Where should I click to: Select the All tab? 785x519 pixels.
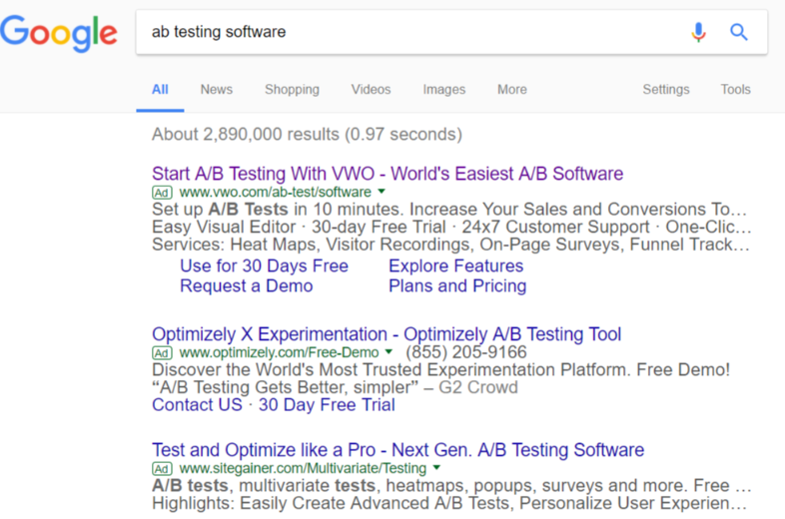pyautogui.click(x=160, y=90)
